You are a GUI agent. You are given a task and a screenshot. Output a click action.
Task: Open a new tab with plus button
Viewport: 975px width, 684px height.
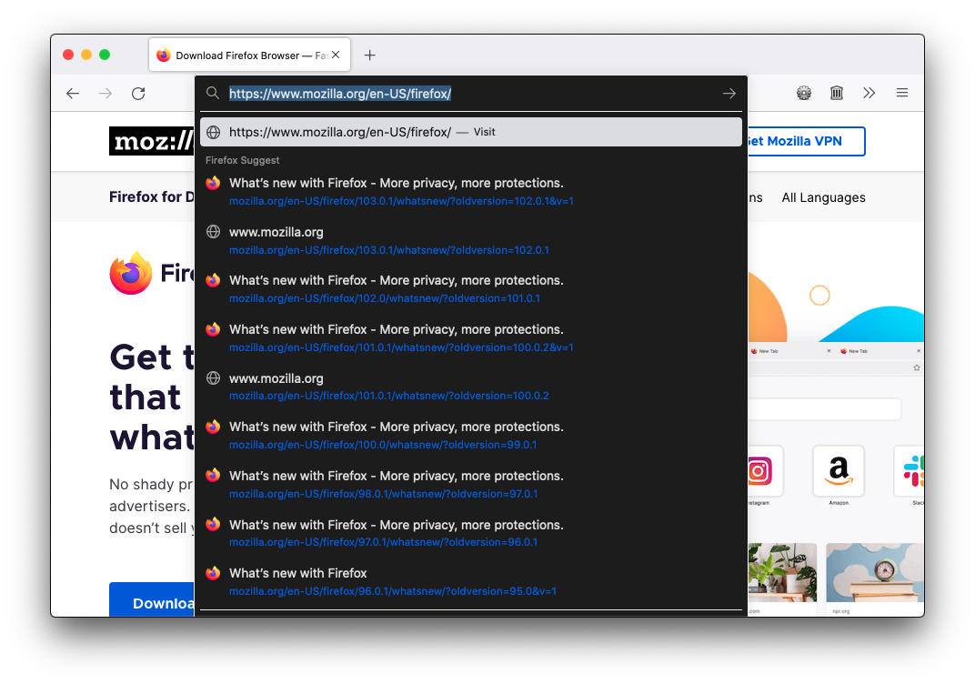[369, 55]
